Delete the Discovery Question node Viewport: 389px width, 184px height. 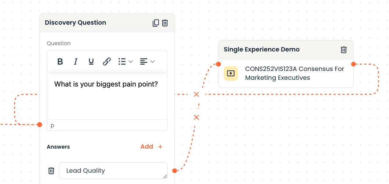click(165, 23)
